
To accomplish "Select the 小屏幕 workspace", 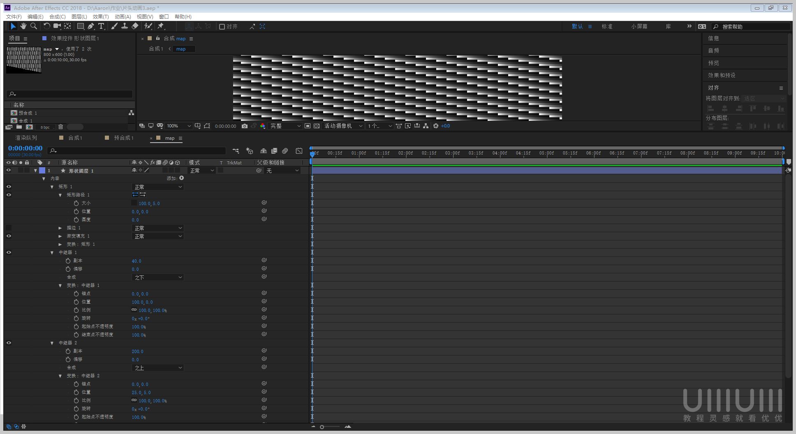I will point(639,26).
